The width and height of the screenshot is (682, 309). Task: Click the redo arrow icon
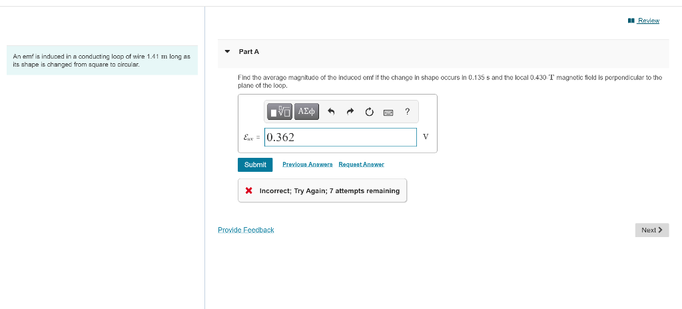click(x=350, y=112)
